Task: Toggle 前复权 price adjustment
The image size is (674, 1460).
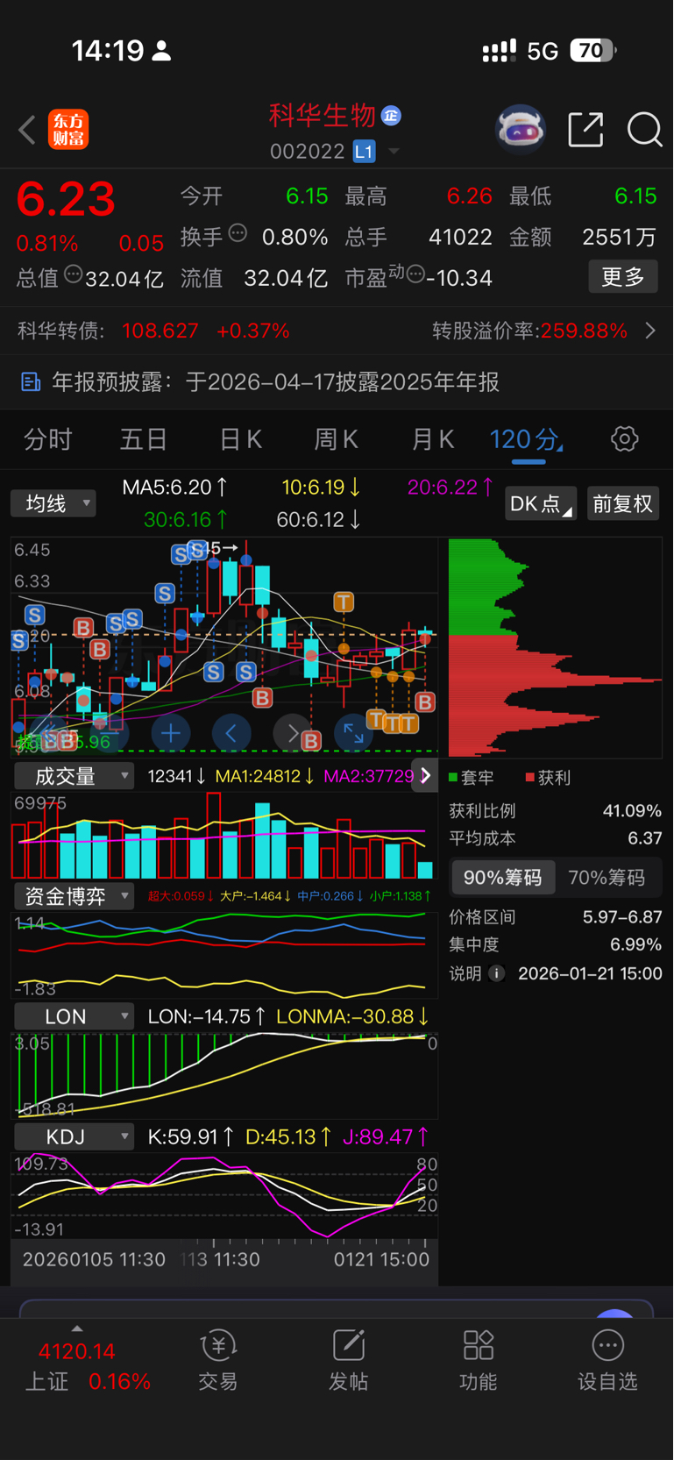Action: point(623,504)
